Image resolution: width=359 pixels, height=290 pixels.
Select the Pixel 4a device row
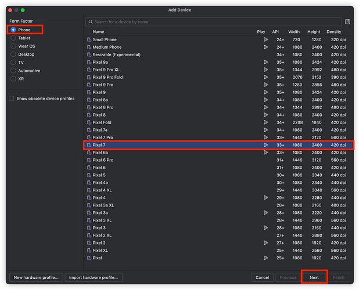(218, 183)
